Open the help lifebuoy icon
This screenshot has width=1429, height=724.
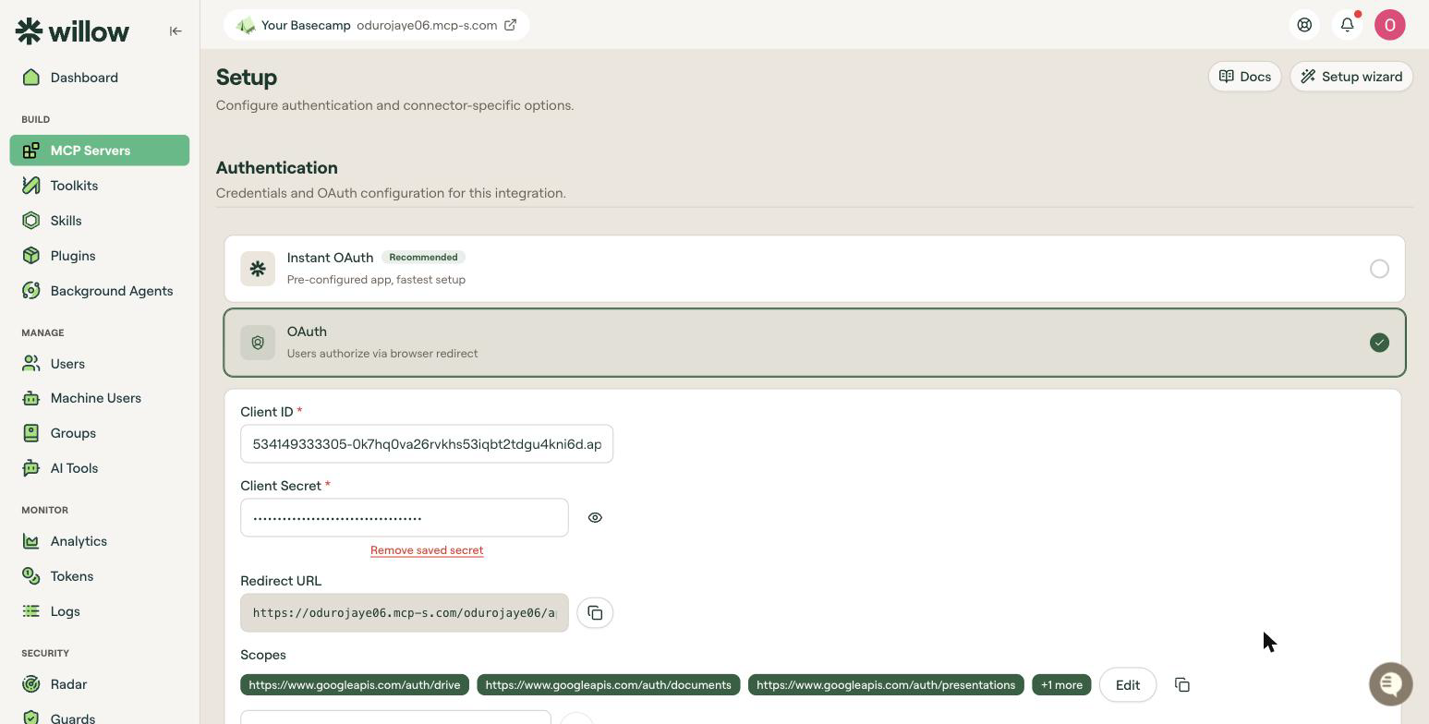1304,25
